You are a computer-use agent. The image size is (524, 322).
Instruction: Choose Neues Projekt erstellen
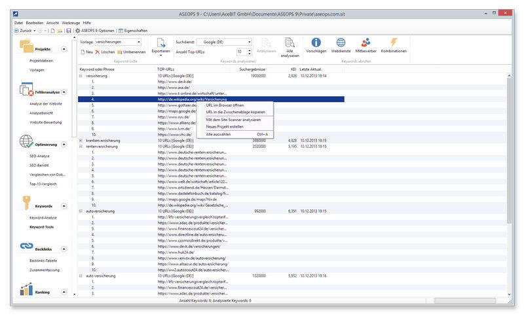click(235, 127)
